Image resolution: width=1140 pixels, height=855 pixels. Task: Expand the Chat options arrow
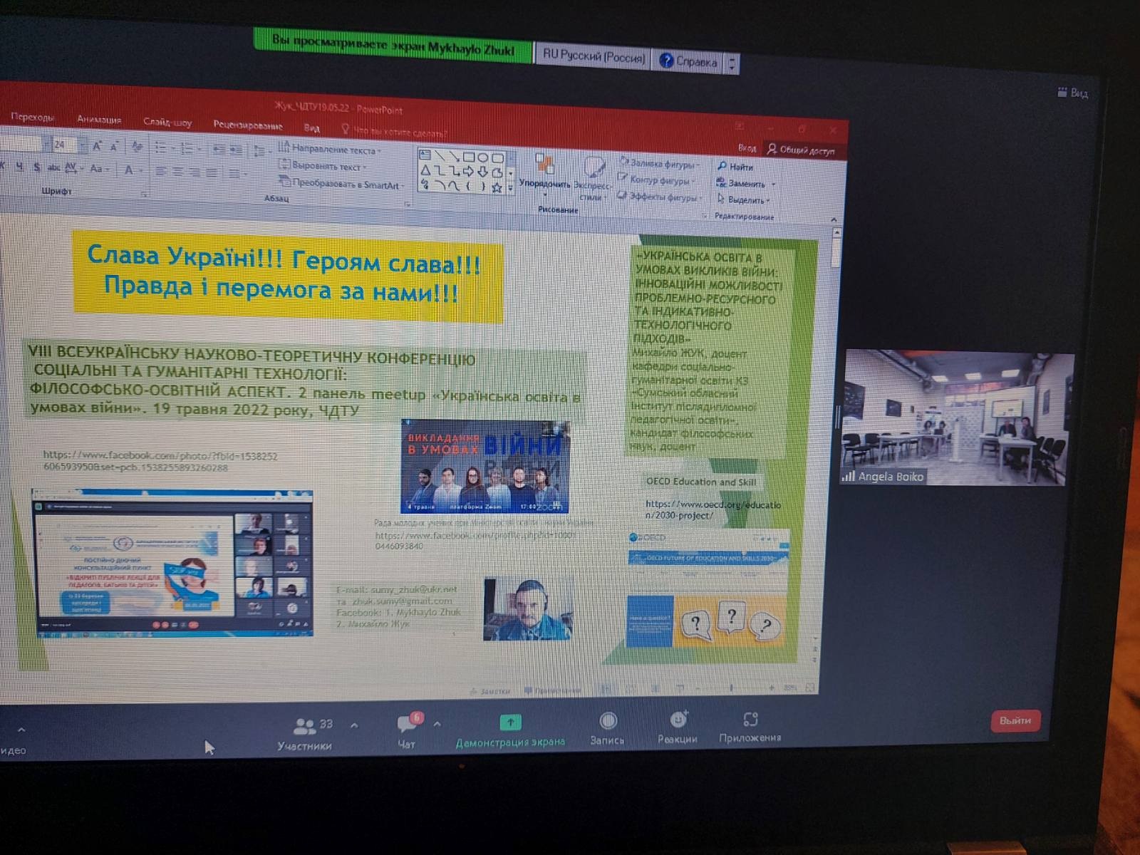tap(437, 724)
